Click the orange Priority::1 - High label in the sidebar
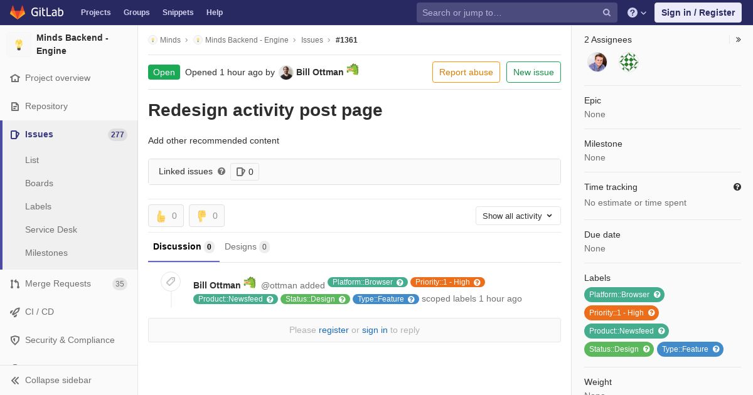 (x=621, y=313)
